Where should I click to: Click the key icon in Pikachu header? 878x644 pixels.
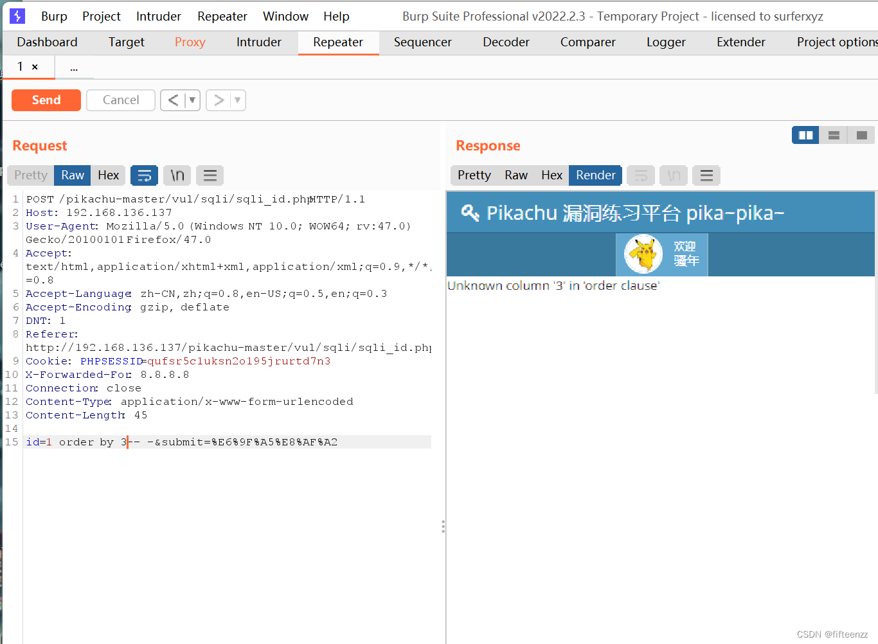(470, 212)
